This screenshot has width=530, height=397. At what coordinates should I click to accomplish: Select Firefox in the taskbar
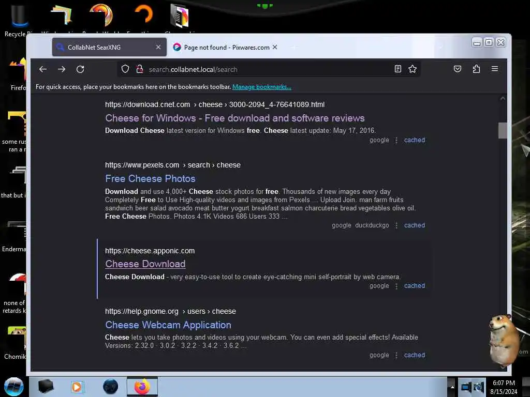point(142,387)
